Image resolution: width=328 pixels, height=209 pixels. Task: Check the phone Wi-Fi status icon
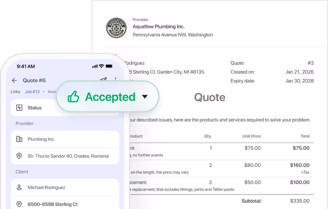point(102,66)
